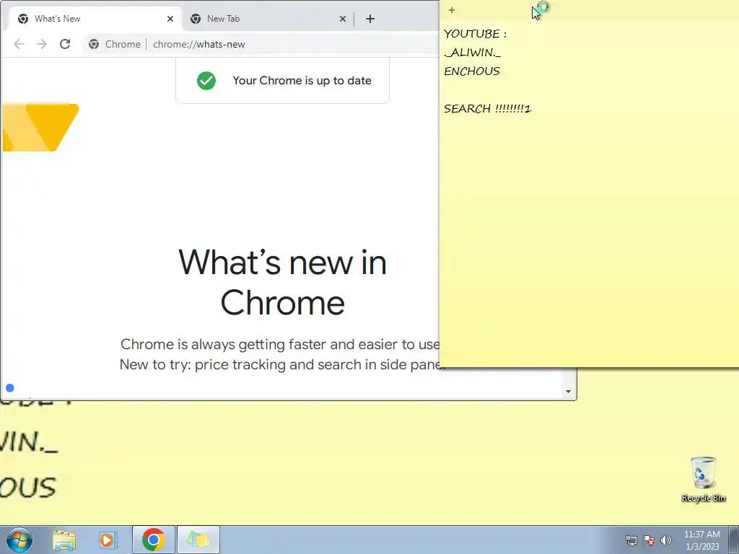Click the scrollbar down arrow in Chrome
This screenshot has height=554, width=739.
pos(569,392)
